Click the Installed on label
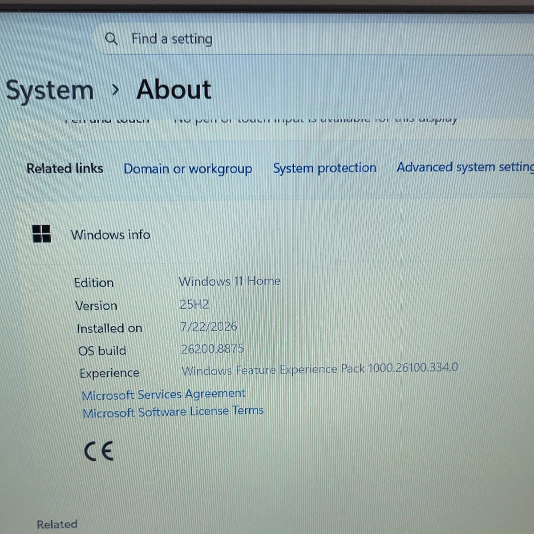 coord(109,328)
